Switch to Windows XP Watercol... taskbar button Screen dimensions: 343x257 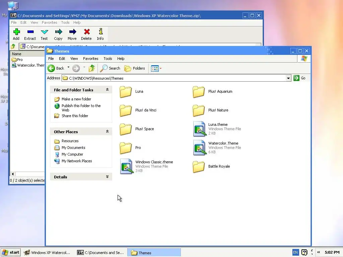47,253
